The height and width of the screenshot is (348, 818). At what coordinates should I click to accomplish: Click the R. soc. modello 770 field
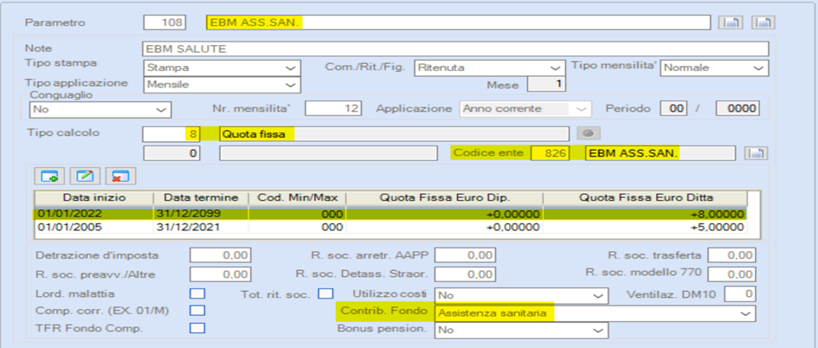(731, 274)
